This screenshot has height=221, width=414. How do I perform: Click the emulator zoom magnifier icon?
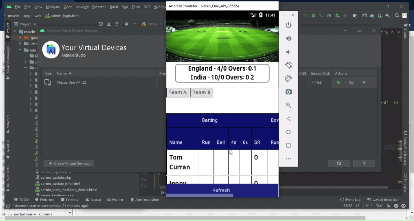288,105
